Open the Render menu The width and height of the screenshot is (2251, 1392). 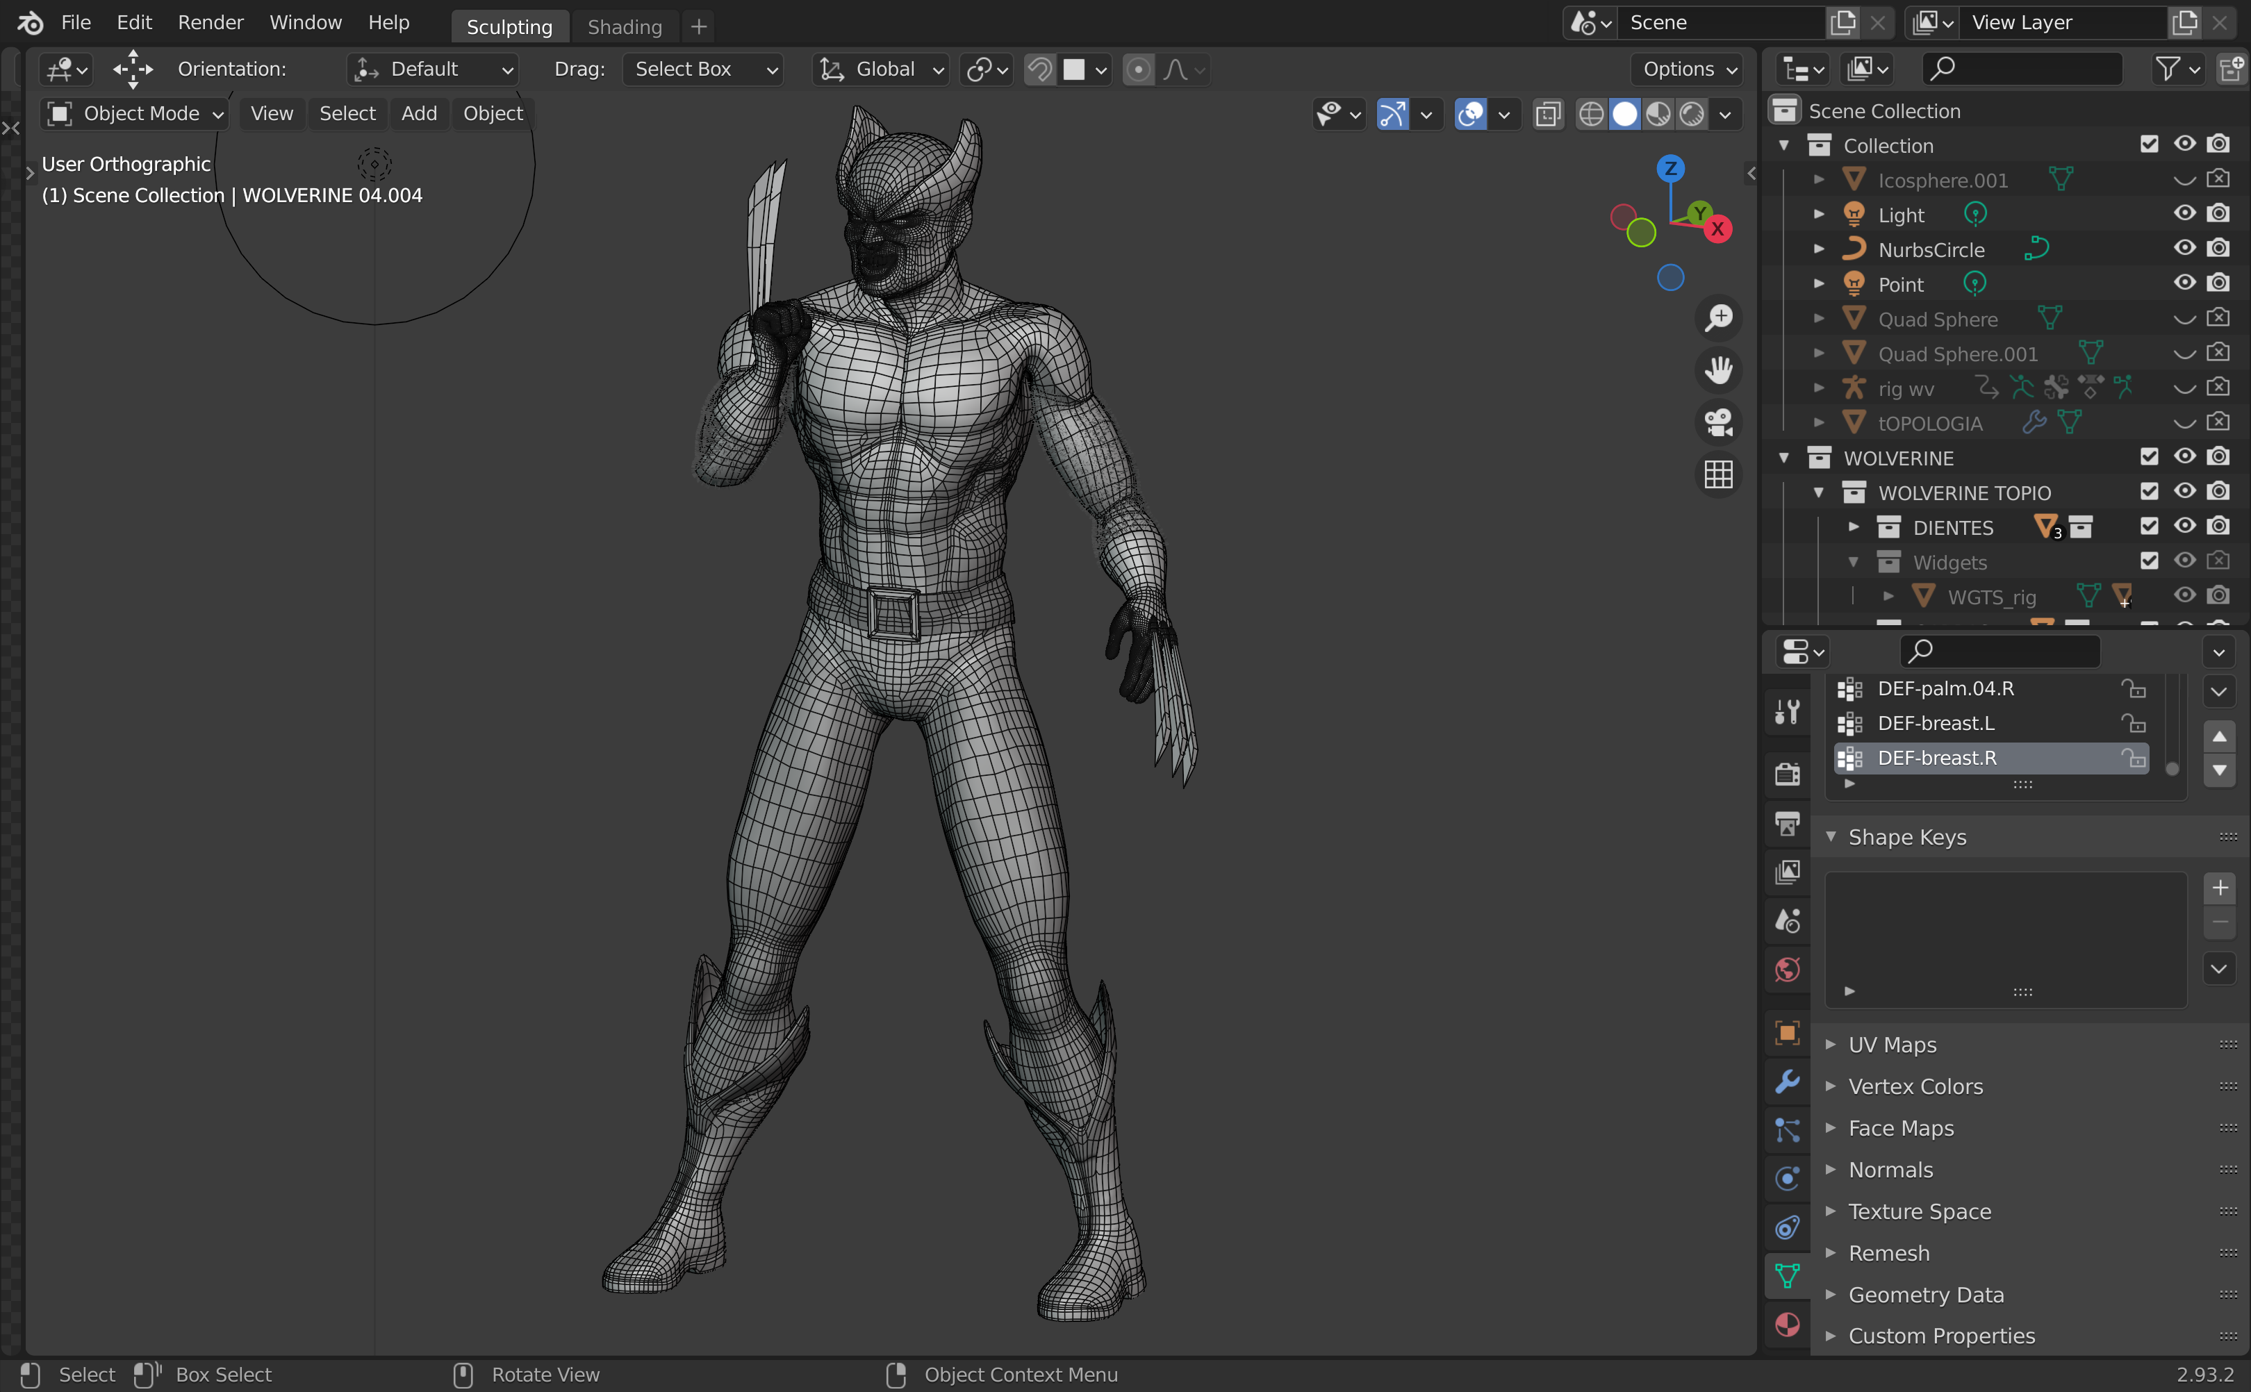coord(210,23)
